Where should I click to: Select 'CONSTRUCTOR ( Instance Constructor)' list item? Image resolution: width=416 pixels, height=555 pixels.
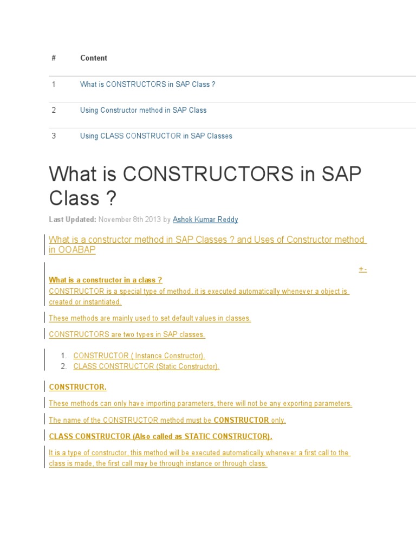139,356
